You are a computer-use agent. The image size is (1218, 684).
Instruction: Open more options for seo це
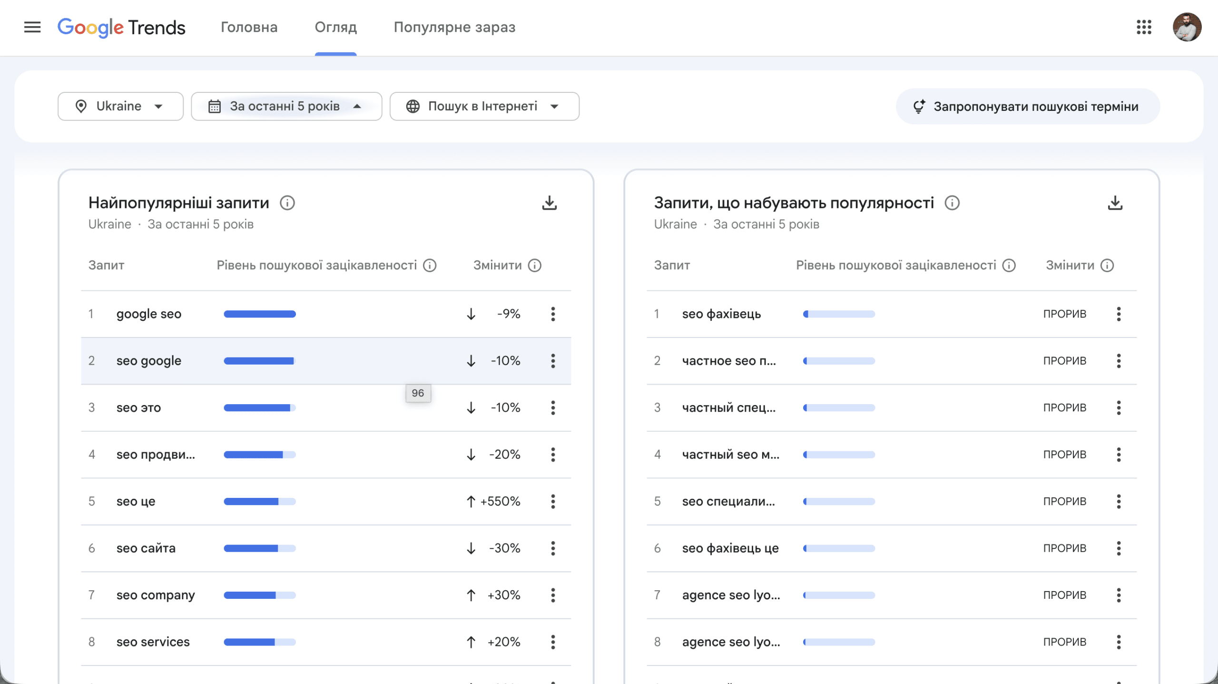point(553,502)
